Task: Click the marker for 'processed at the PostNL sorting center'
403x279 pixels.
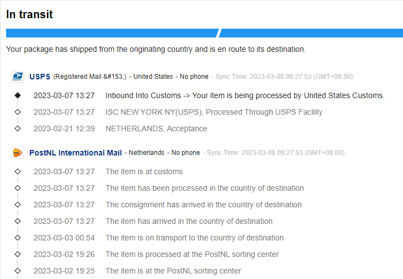Action: (18, 254)
